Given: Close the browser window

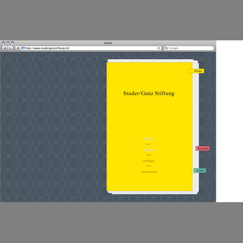Looking at the screenshot, I should tap(3, 43).
